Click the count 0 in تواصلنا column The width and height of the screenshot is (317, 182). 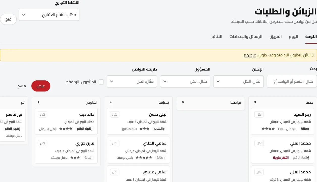[183, 102]
